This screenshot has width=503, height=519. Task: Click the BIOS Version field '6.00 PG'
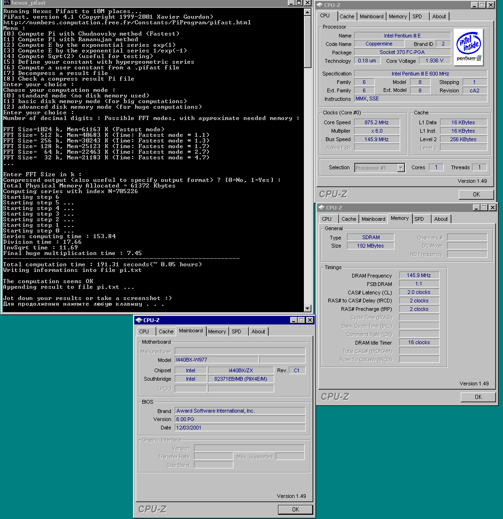point(240,419)
